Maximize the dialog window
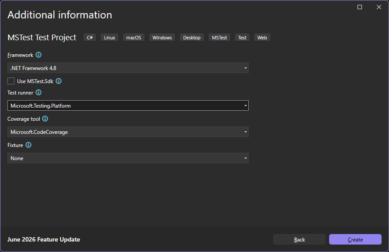389x252 pixels. (x=360, y=7)
